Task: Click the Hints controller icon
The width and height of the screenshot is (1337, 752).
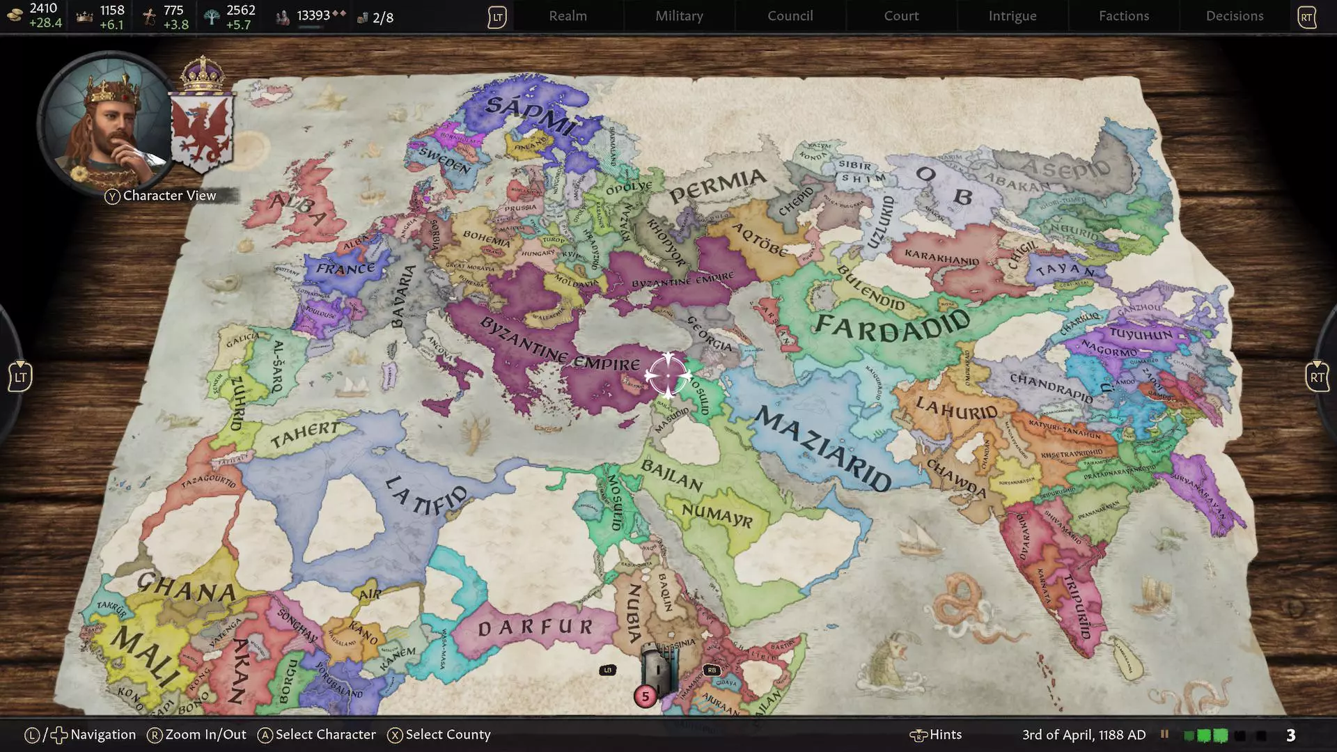Action: [x=918, y=734]
